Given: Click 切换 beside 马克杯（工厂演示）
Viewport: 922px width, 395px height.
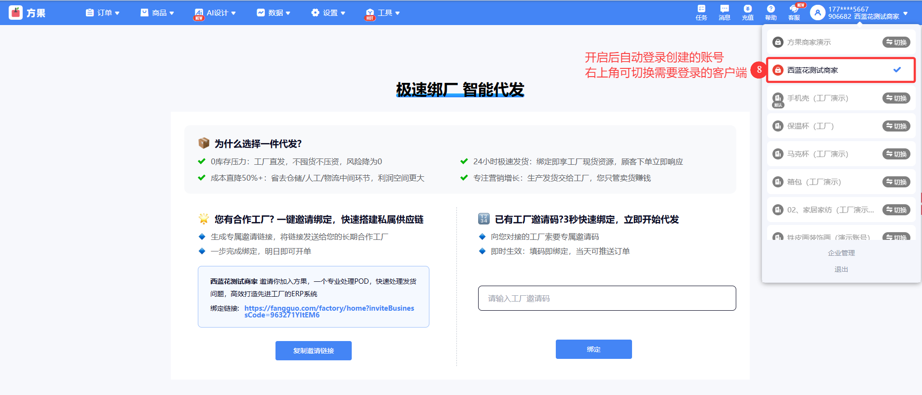Looking at the screenshot, I should coord(896,154).
